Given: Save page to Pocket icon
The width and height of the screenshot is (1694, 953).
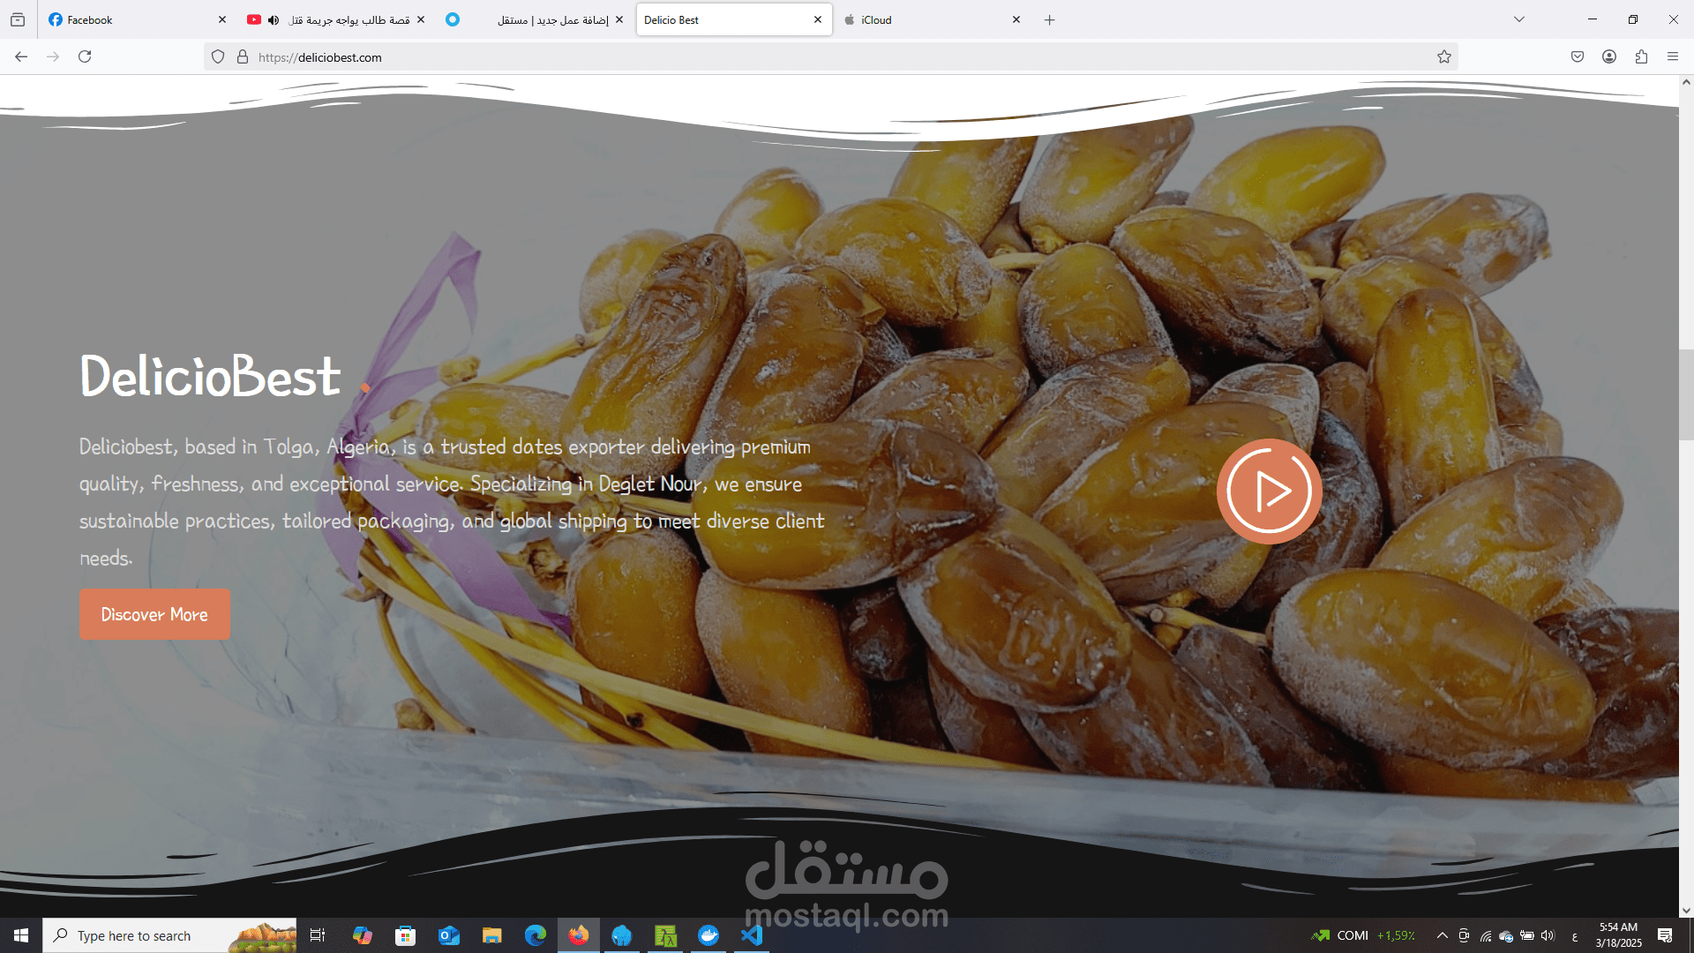Looking at the screenshot, I should (1578, 57).
